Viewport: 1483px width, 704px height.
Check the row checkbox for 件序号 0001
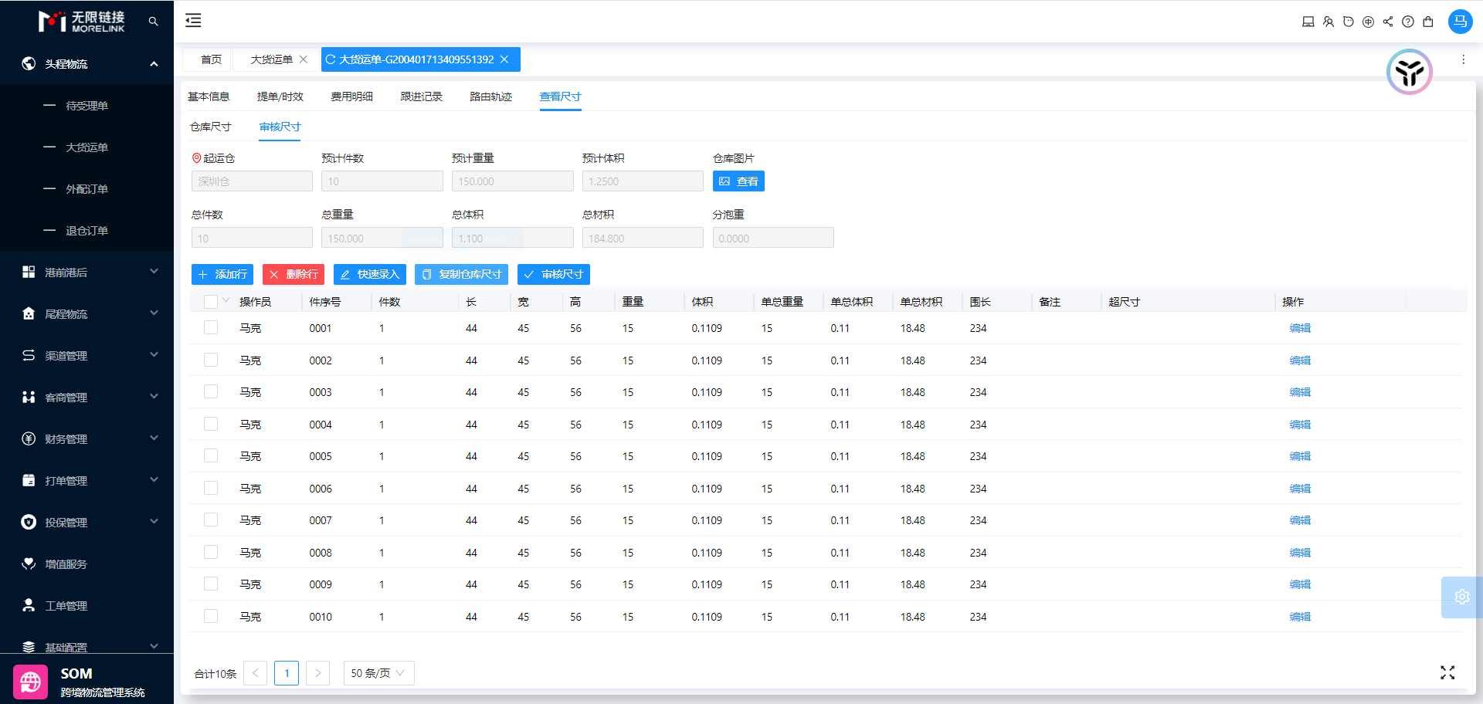point(211,327)
